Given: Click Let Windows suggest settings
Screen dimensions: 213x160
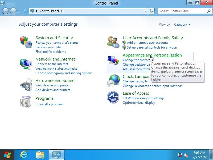Looking at the screenshot, I should [x=144, y=98].
